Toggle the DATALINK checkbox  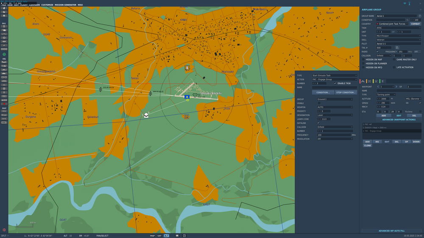pyautogui.click(x=318, y=123)
